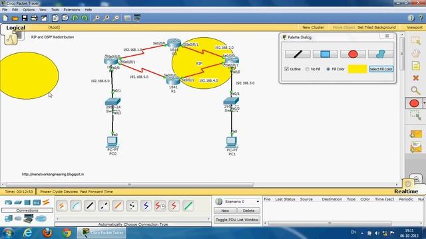Save the project with the floppy icon

25,18
